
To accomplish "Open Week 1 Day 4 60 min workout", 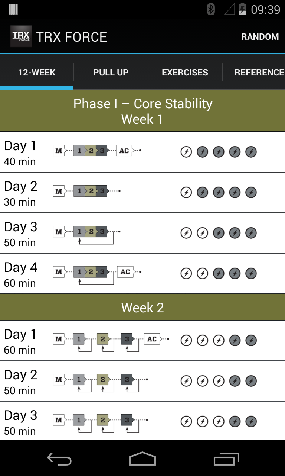I will [x=20, y=274].
